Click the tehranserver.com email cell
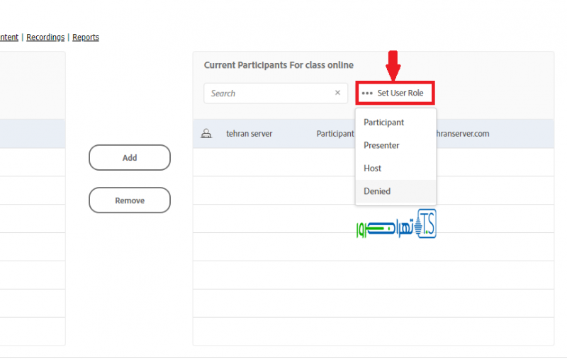 (463, 133)
